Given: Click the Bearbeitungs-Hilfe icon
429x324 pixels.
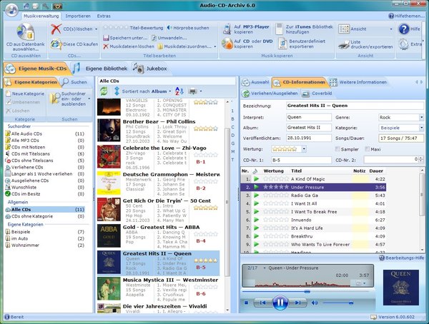Looking at the screenshot, I should click(382, 258).
